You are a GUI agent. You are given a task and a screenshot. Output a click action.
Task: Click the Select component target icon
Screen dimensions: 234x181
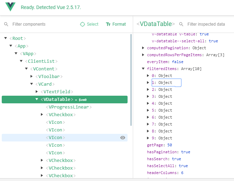82,24
